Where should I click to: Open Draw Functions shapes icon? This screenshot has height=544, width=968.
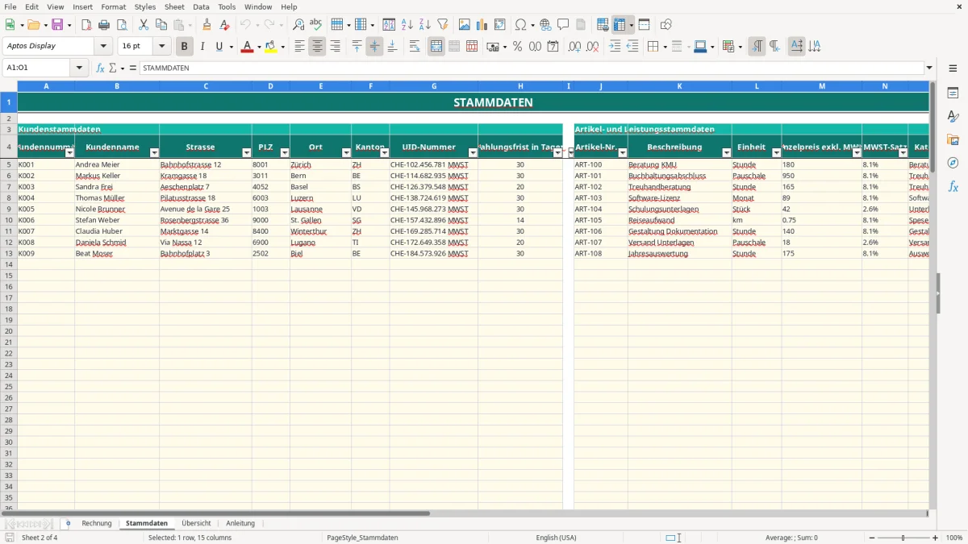pos(666,25)
